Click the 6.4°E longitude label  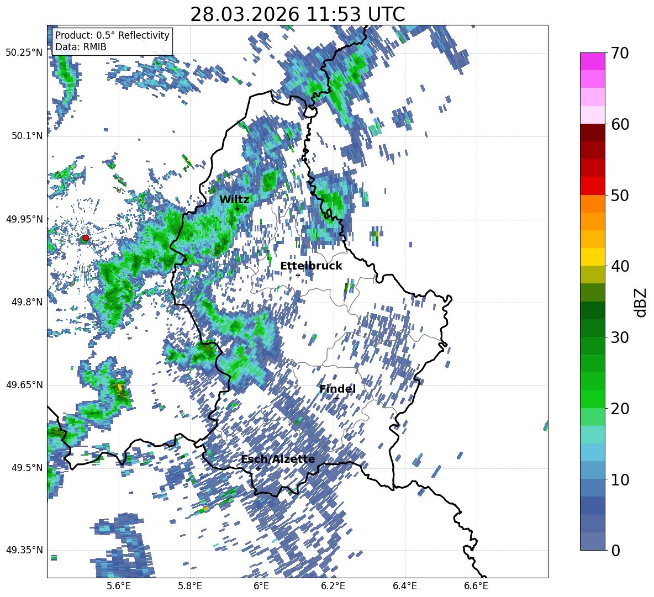click(404, 586)
